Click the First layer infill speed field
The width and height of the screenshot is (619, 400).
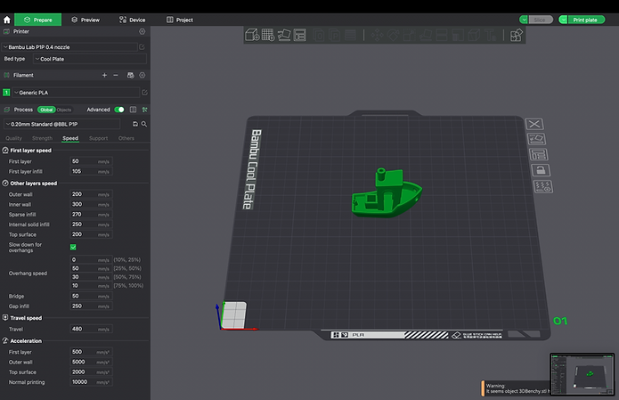click(x=91, y=171)
